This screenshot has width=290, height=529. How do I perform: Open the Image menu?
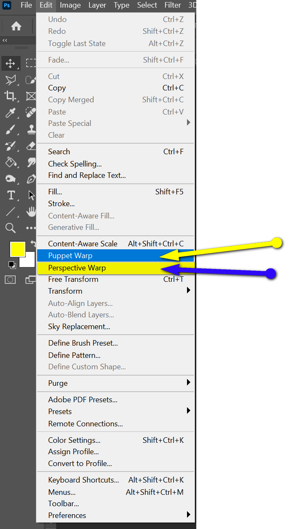70,5
